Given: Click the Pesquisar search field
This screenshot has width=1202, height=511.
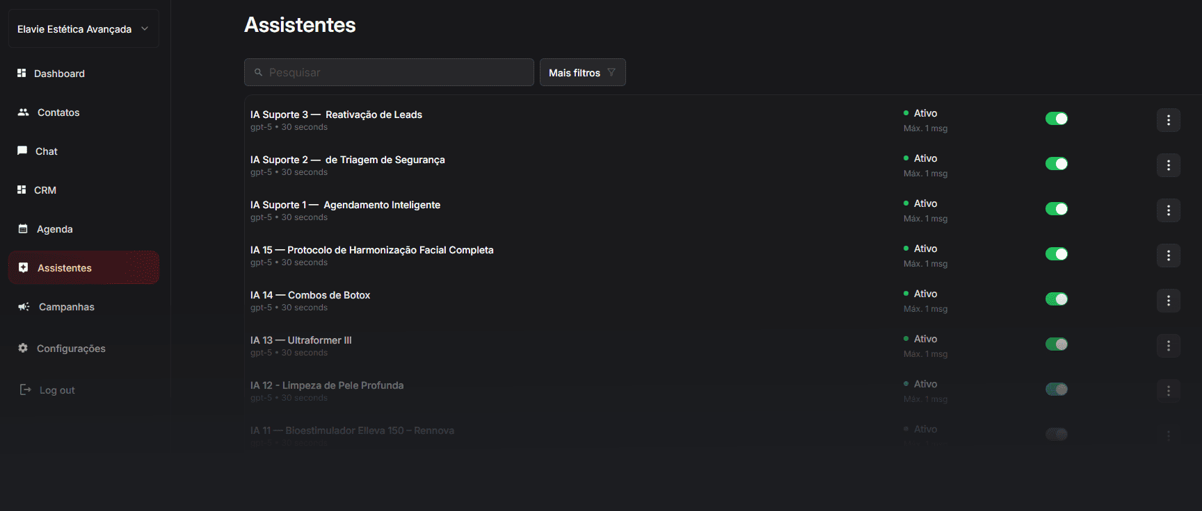Looking at the screenshot, I should (389, 72).
